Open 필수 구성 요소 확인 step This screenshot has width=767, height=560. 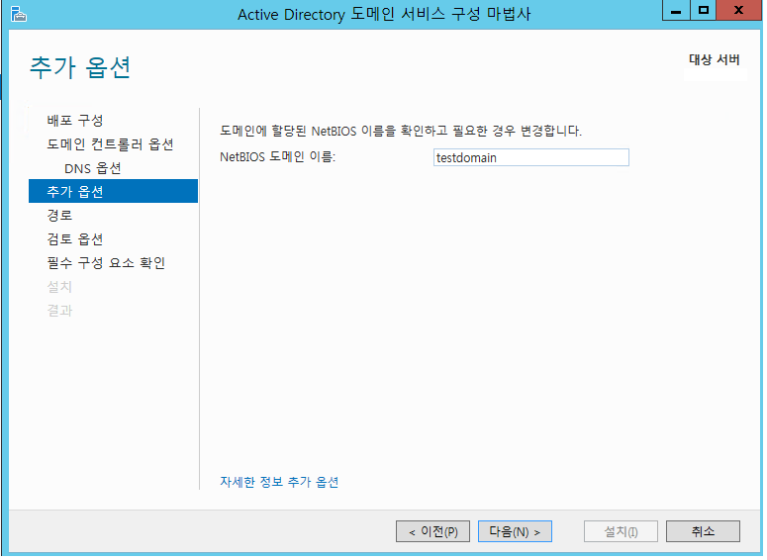[106, 263]
